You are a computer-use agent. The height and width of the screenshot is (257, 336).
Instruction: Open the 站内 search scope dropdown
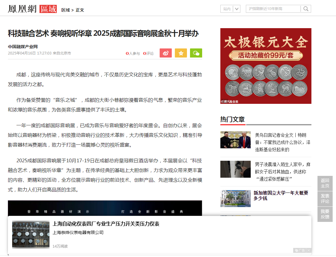(x=237, y=9)
